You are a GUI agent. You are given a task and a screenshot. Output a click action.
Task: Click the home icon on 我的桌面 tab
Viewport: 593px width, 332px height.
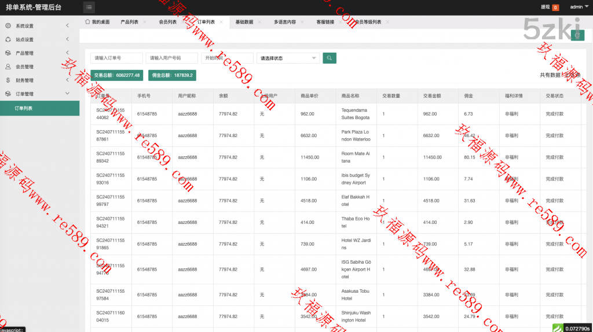87,22
